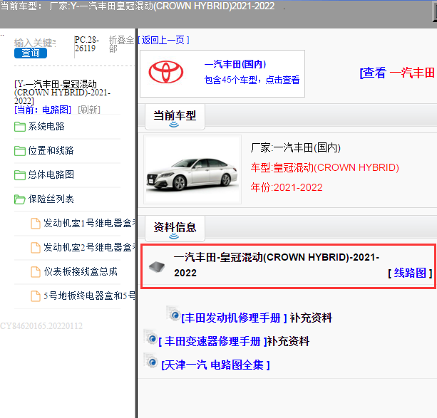Click the gray chip icon in 资料信息

[157, 267]
